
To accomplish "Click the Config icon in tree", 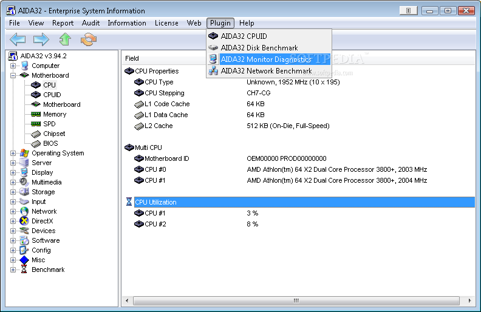I will pos(24,250).
